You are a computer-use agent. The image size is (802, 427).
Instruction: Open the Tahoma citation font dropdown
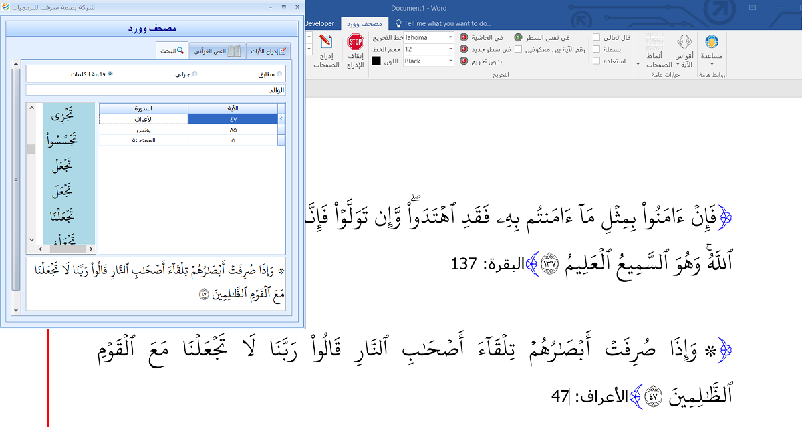pos(451,38)
